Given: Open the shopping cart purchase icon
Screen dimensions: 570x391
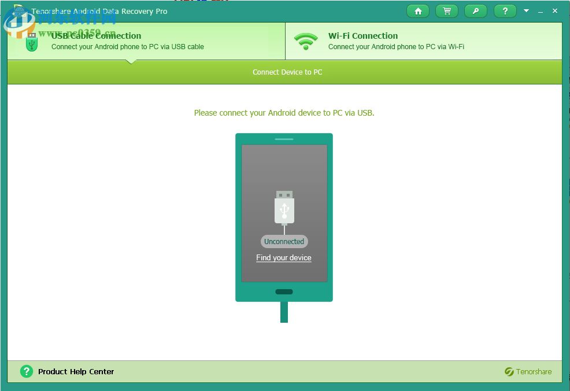Looking at the screenshot, I should click(447, 10).
